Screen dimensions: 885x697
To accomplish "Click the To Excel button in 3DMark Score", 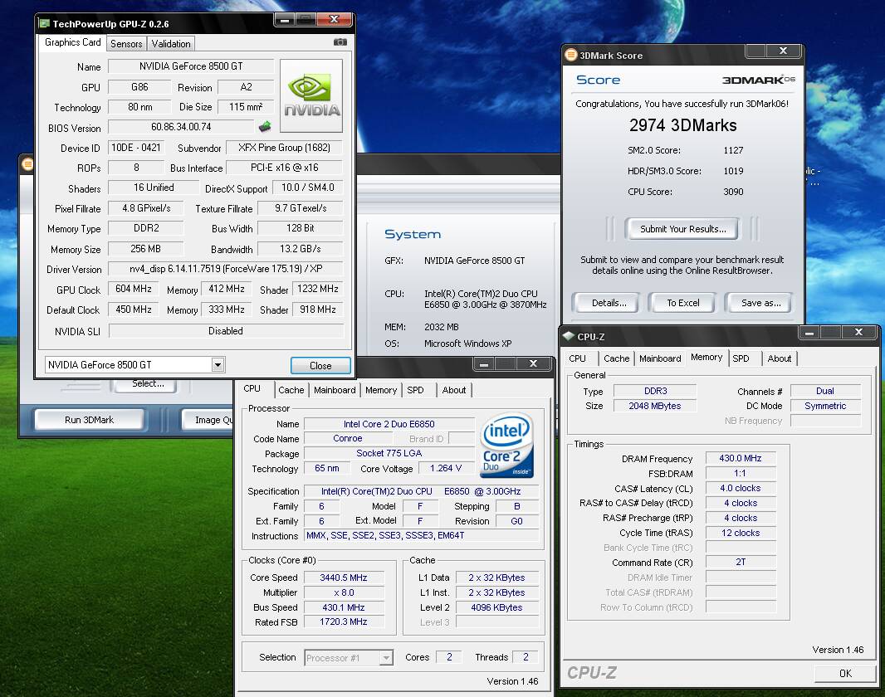I will (682, 303).
